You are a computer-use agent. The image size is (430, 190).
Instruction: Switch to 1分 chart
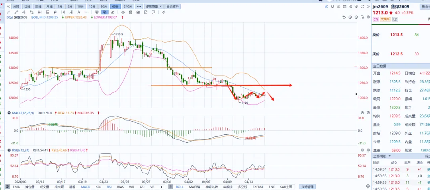60,6
